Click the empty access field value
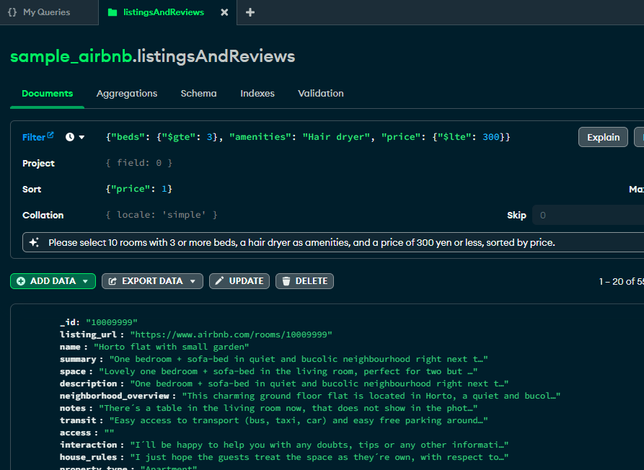644x470 pixels. point(109,433)
